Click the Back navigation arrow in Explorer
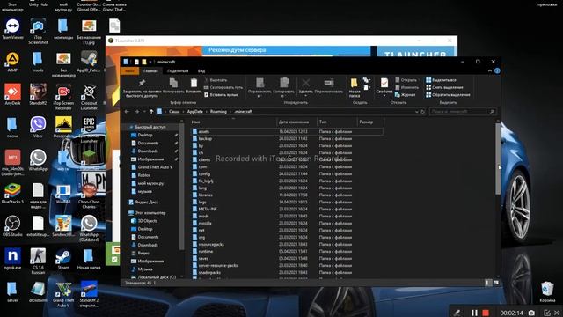Screen dimensions: 563x317 (127, 112)
